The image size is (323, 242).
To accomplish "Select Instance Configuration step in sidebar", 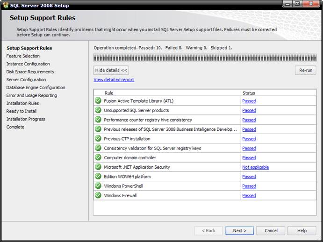I will [x=28, y=64].
